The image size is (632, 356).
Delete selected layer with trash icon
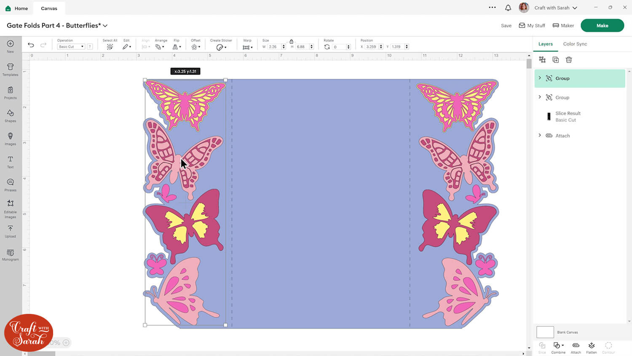pos(569,60)
